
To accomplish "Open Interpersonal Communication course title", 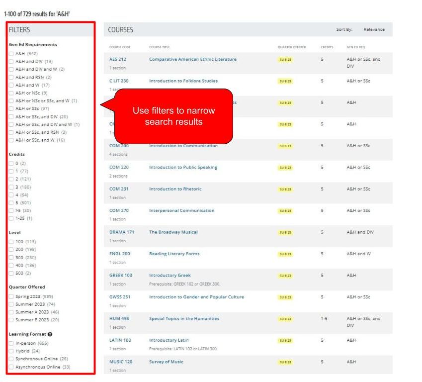I will pyautogui.click(x=181, y=210).
